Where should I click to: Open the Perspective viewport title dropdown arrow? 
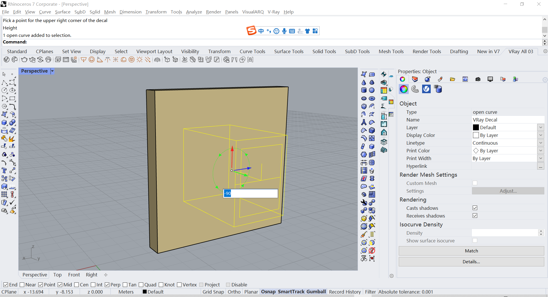click(x=52, y=71)
